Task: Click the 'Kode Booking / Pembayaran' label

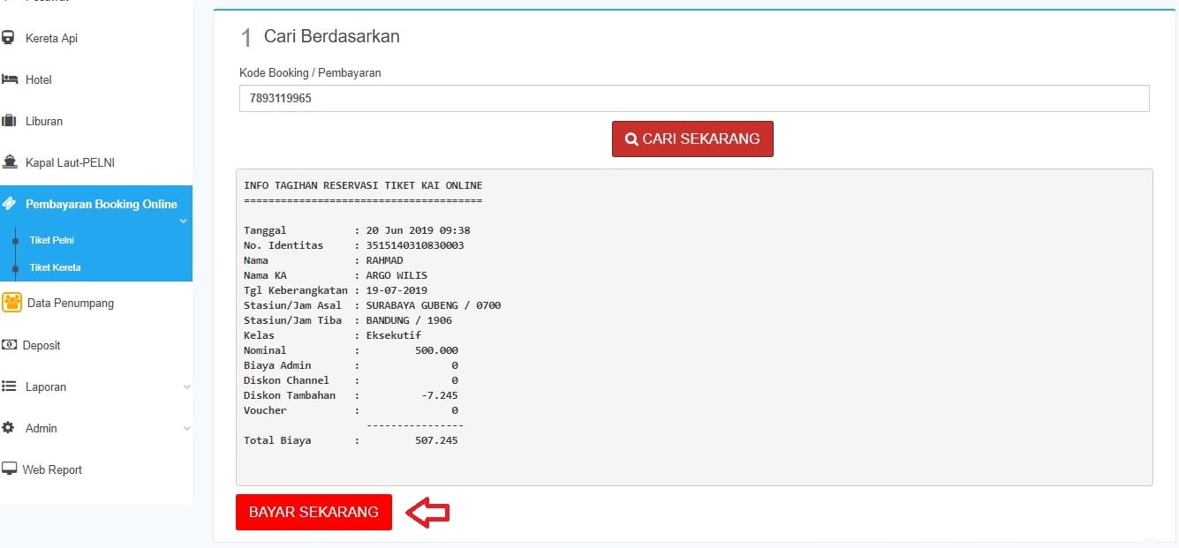Action: (310, 72)
